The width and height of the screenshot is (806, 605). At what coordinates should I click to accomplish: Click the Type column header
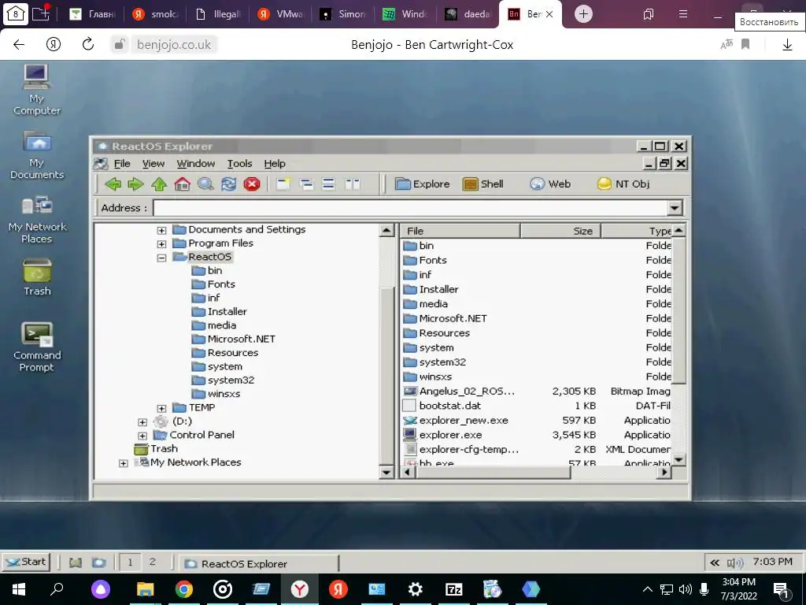(636, 231)
